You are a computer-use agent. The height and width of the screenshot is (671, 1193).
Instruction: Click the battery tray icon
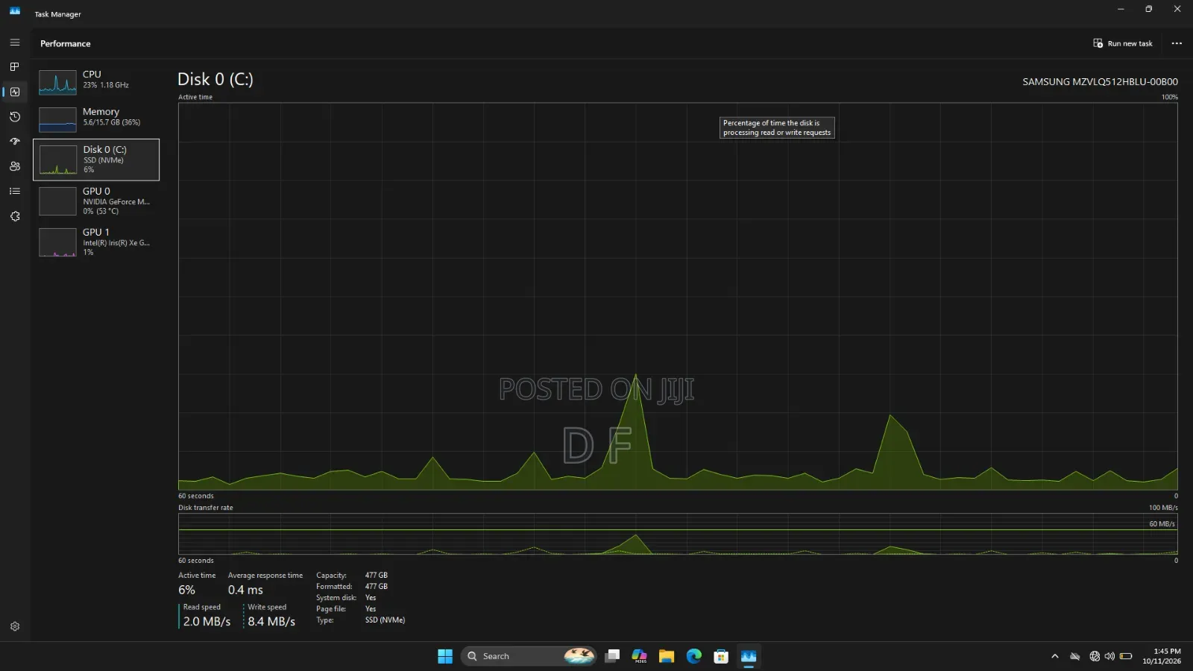[1126, 656]
